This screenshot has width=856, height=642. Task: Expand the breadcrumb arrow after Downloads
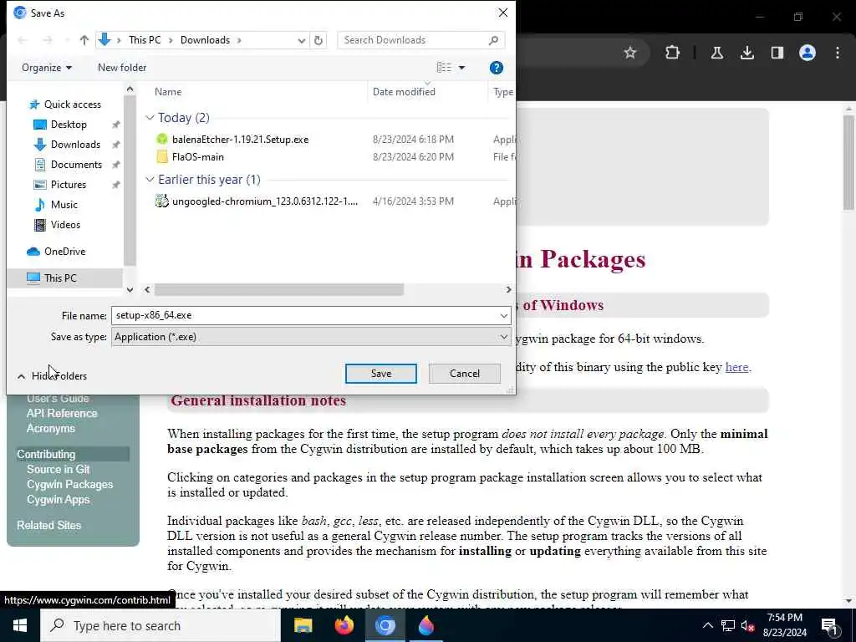pyautogui.click(x=239, y=40)
